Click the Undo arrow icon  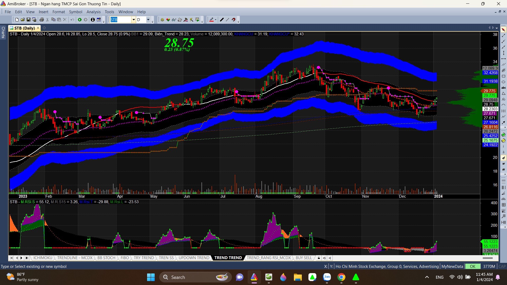tap(72, 20)
